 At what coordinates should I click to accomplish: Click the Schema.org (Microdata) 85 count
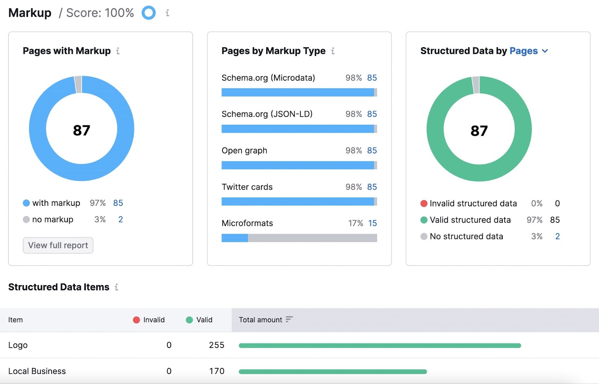372,78
